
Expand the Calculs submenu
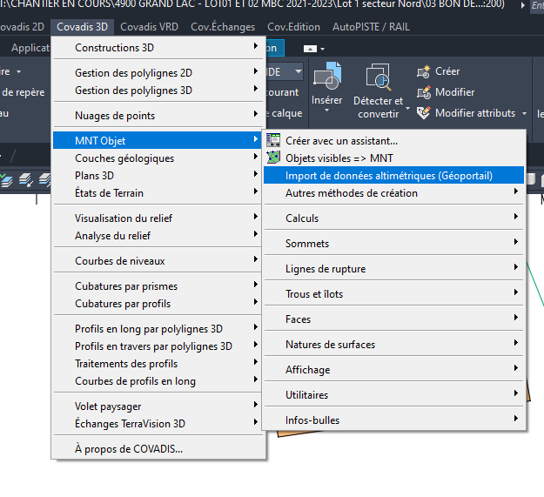393,218
